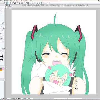Screen dimensions: 100x100
Task: Select the smallest brush size preset dot
Action: [x=2, y=53]
